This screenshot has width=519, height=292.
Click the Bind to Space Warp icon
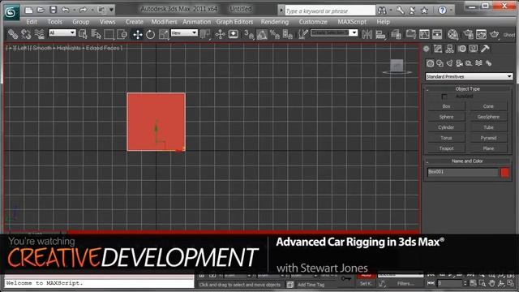point(39,34)
